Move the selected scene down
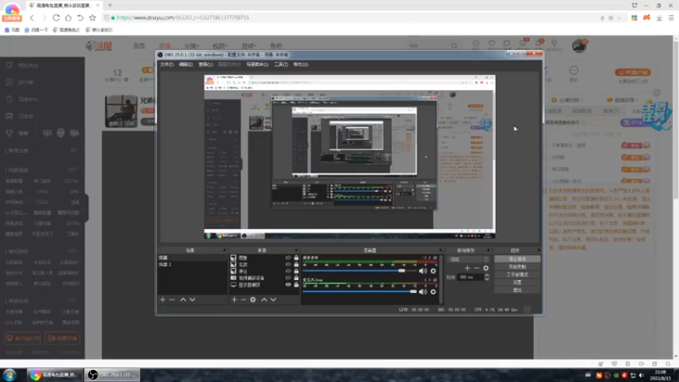 pyautogui.click(x=193, y=300)
